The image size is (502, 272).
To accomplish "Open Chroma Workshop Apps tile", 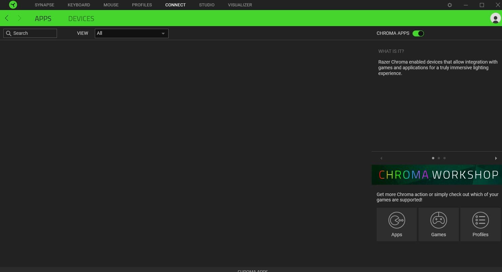I will pyautogui.click(x=397, y=224).
